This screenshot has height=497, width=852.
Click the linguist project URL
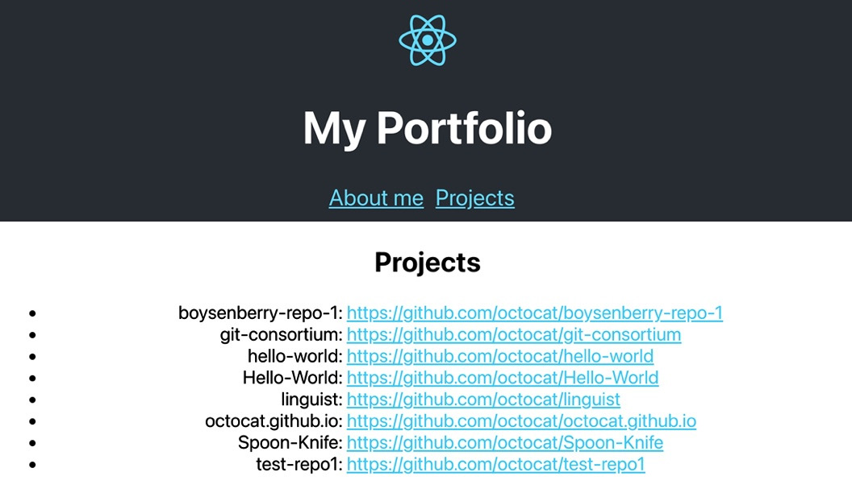483,400
